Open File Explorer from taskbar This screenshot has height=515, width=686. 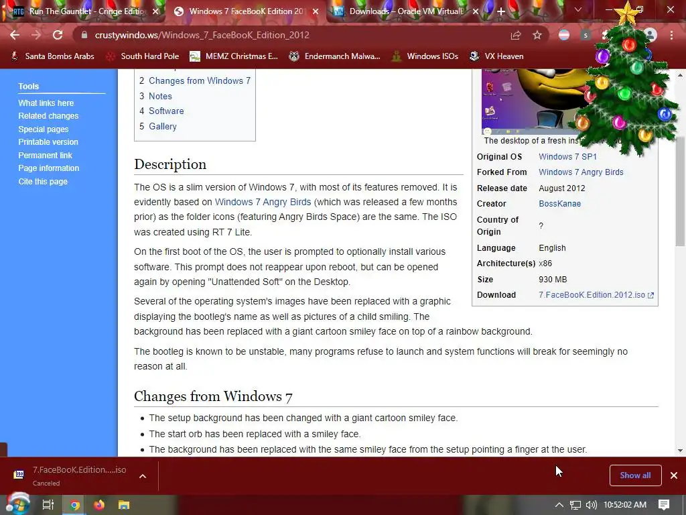coord(124,505)
